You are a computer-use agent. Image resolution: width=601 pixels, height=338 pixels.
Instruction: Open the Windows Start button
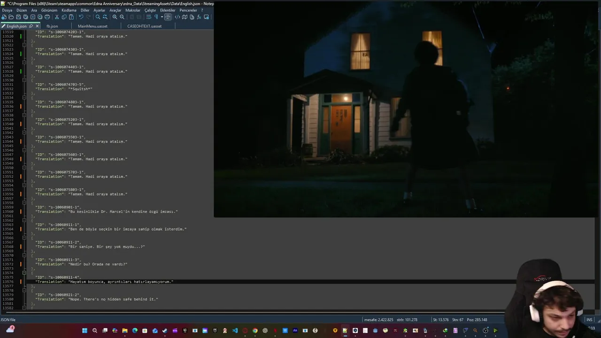pos(85,330)
